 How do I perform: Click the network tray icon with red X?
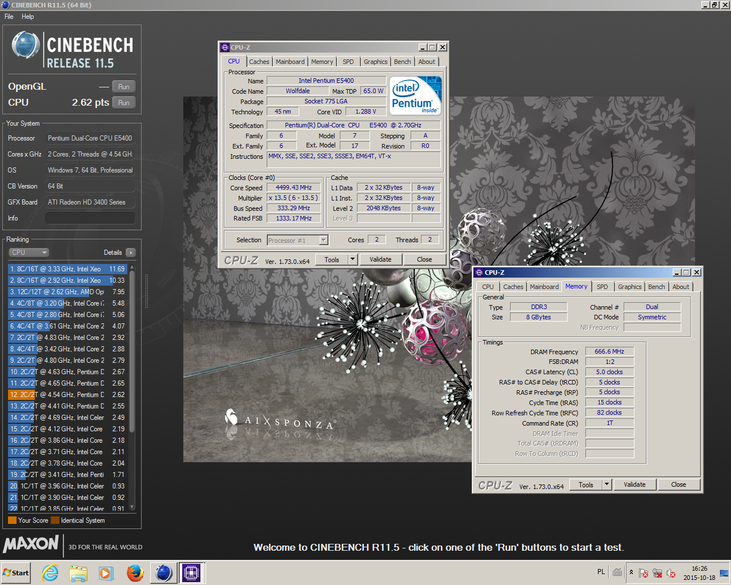[x=657, y=573]
